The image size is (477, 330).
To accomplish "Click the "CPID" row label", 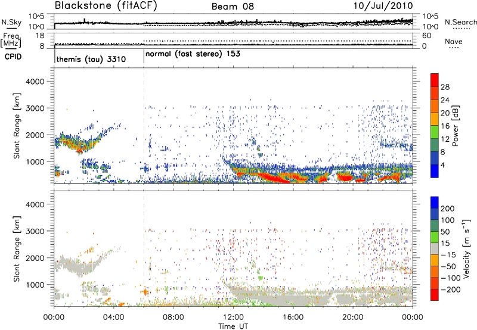I will pos(13,57).
